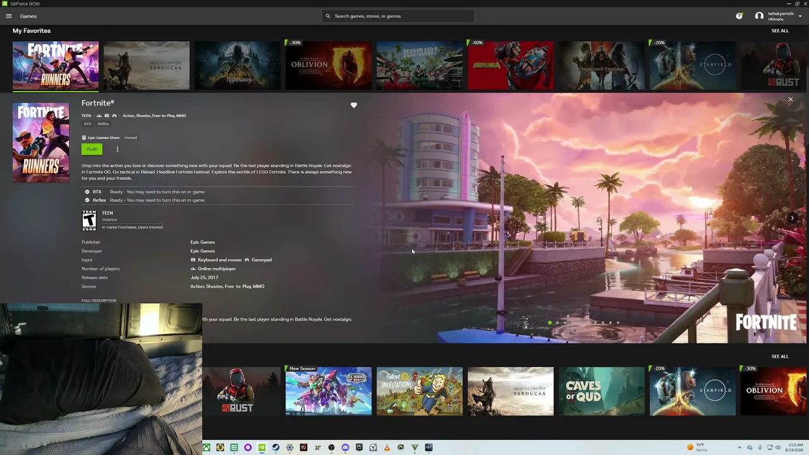The height and width of the screenshot is (455, 809).
Task: Click the search magnifier icon
Action: point(327,16)
